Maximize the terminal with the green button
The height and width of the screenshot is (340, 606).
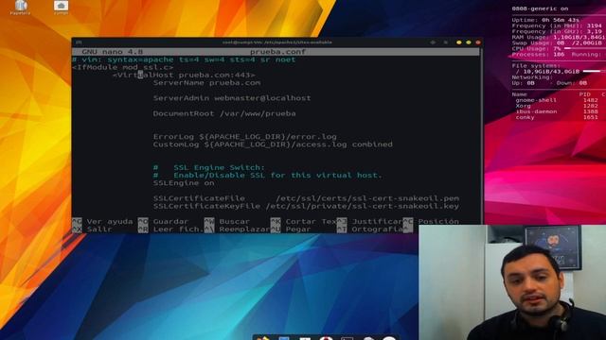469,42
